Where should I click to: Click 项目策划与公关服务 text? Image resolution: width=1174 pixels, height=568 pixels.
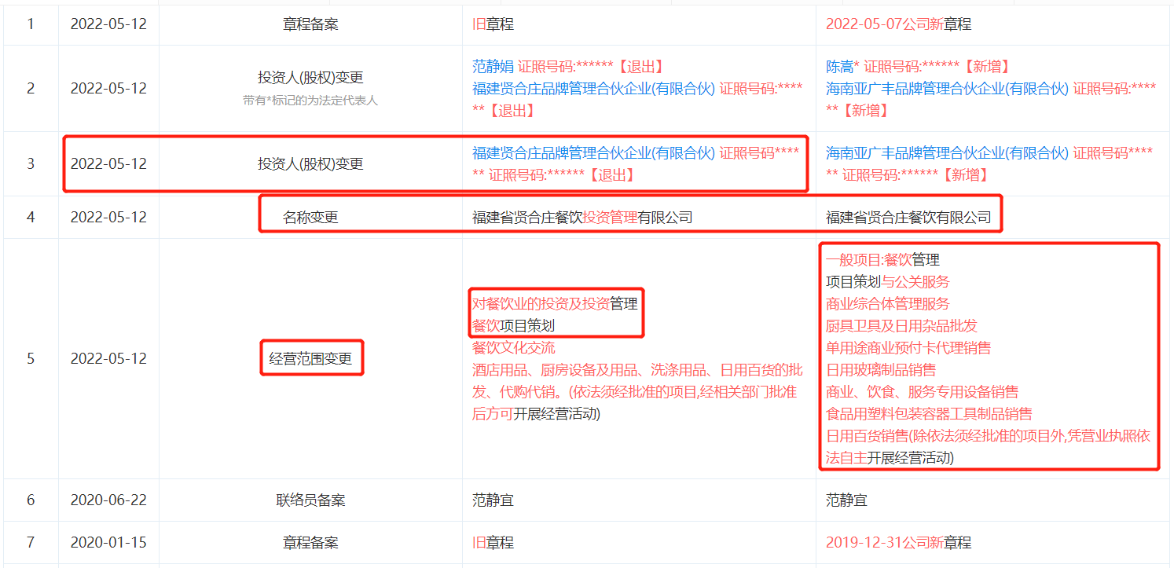[888, 281]
